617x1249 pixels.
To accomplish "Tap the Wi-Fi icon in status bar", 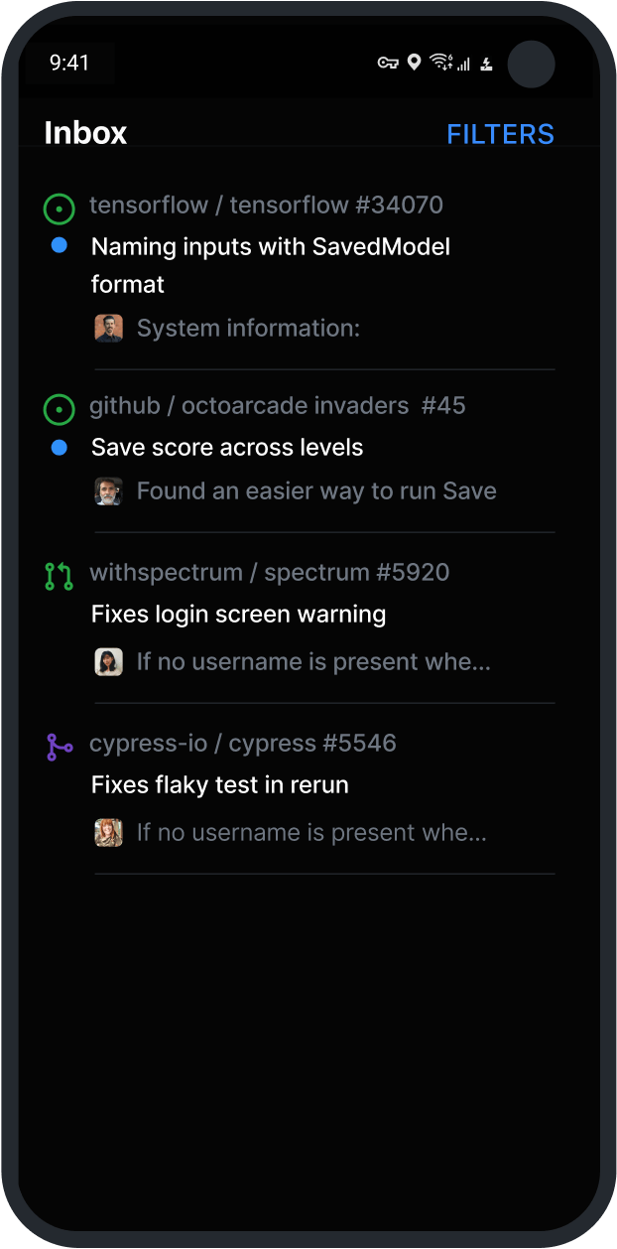I will [439, 63].
